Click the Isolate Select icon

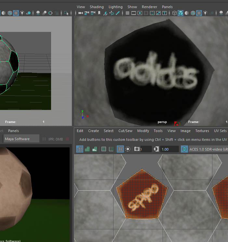point(66,13)
